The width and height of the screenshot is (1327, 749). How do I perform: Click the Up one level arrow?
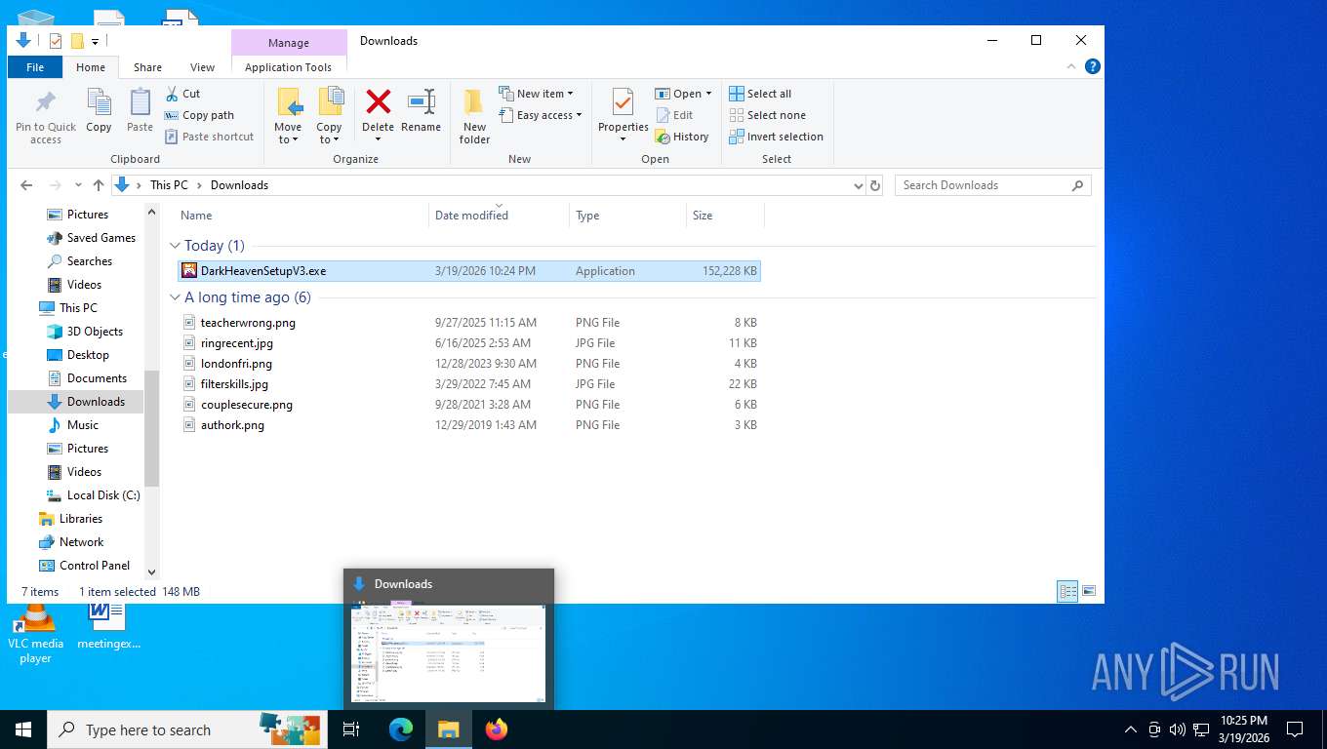point(99,185)
